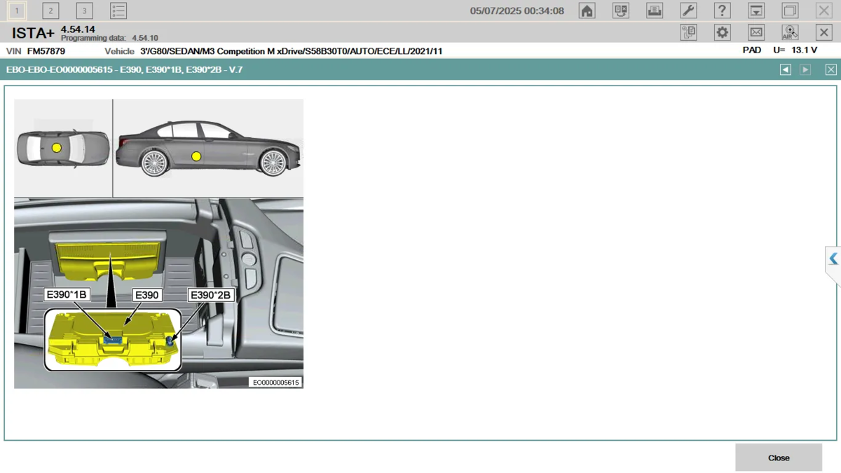Click the vehicle connection manager icon
841x473 pixels.
[621, 11]
